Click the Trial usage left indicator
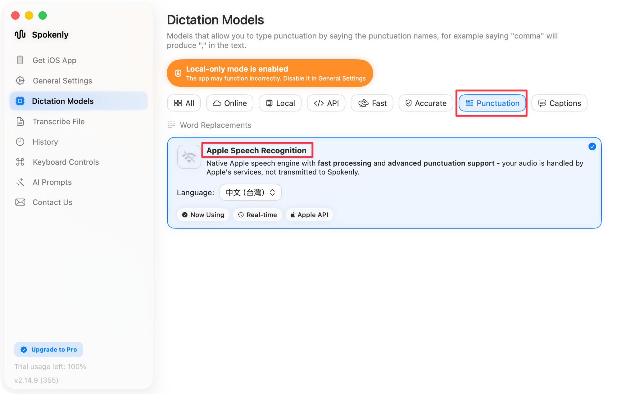 (x=50, y=366)
